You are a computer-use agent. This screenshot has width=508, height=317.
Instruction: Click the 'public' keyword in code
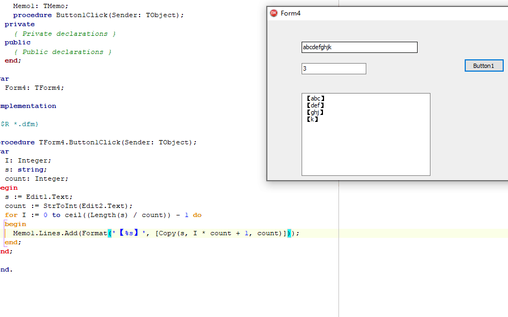tap(18, 42)
